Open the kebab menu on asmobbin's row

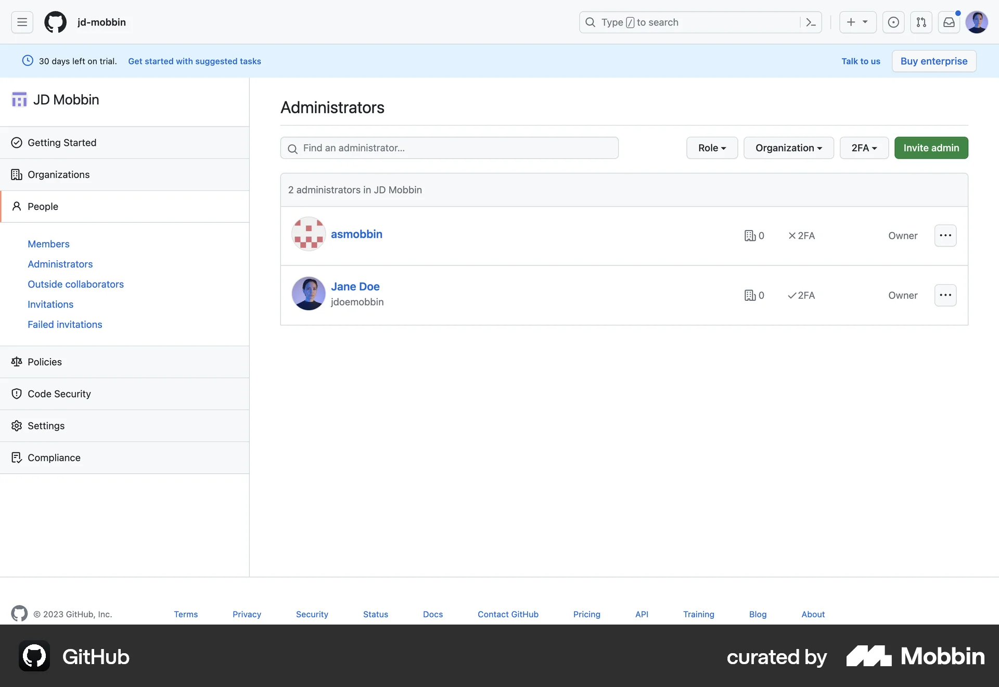[x=945, y=235]
